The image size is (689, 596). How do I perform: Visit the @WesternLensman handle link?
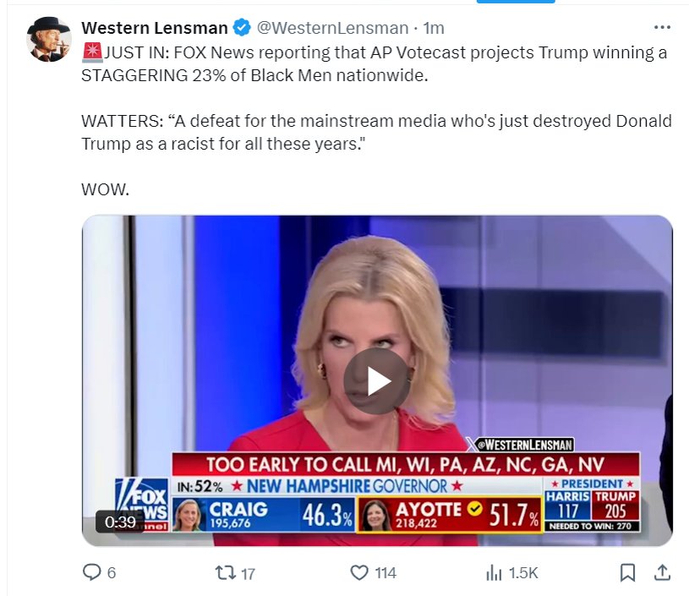pyautogui.click(x=332, y=28)
